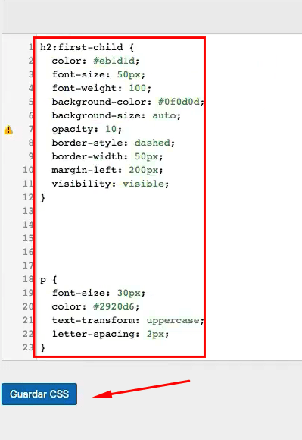Click the 'opacity: 10;' line
This screenshot has width=302, height=440.
87,129
